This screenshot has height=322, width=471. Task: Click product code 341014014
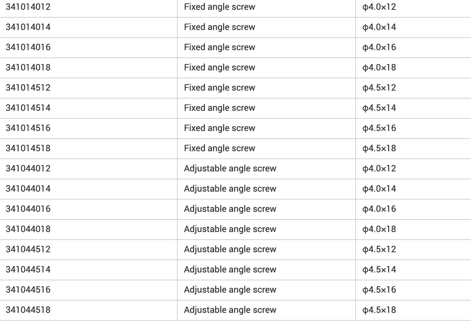28,27
